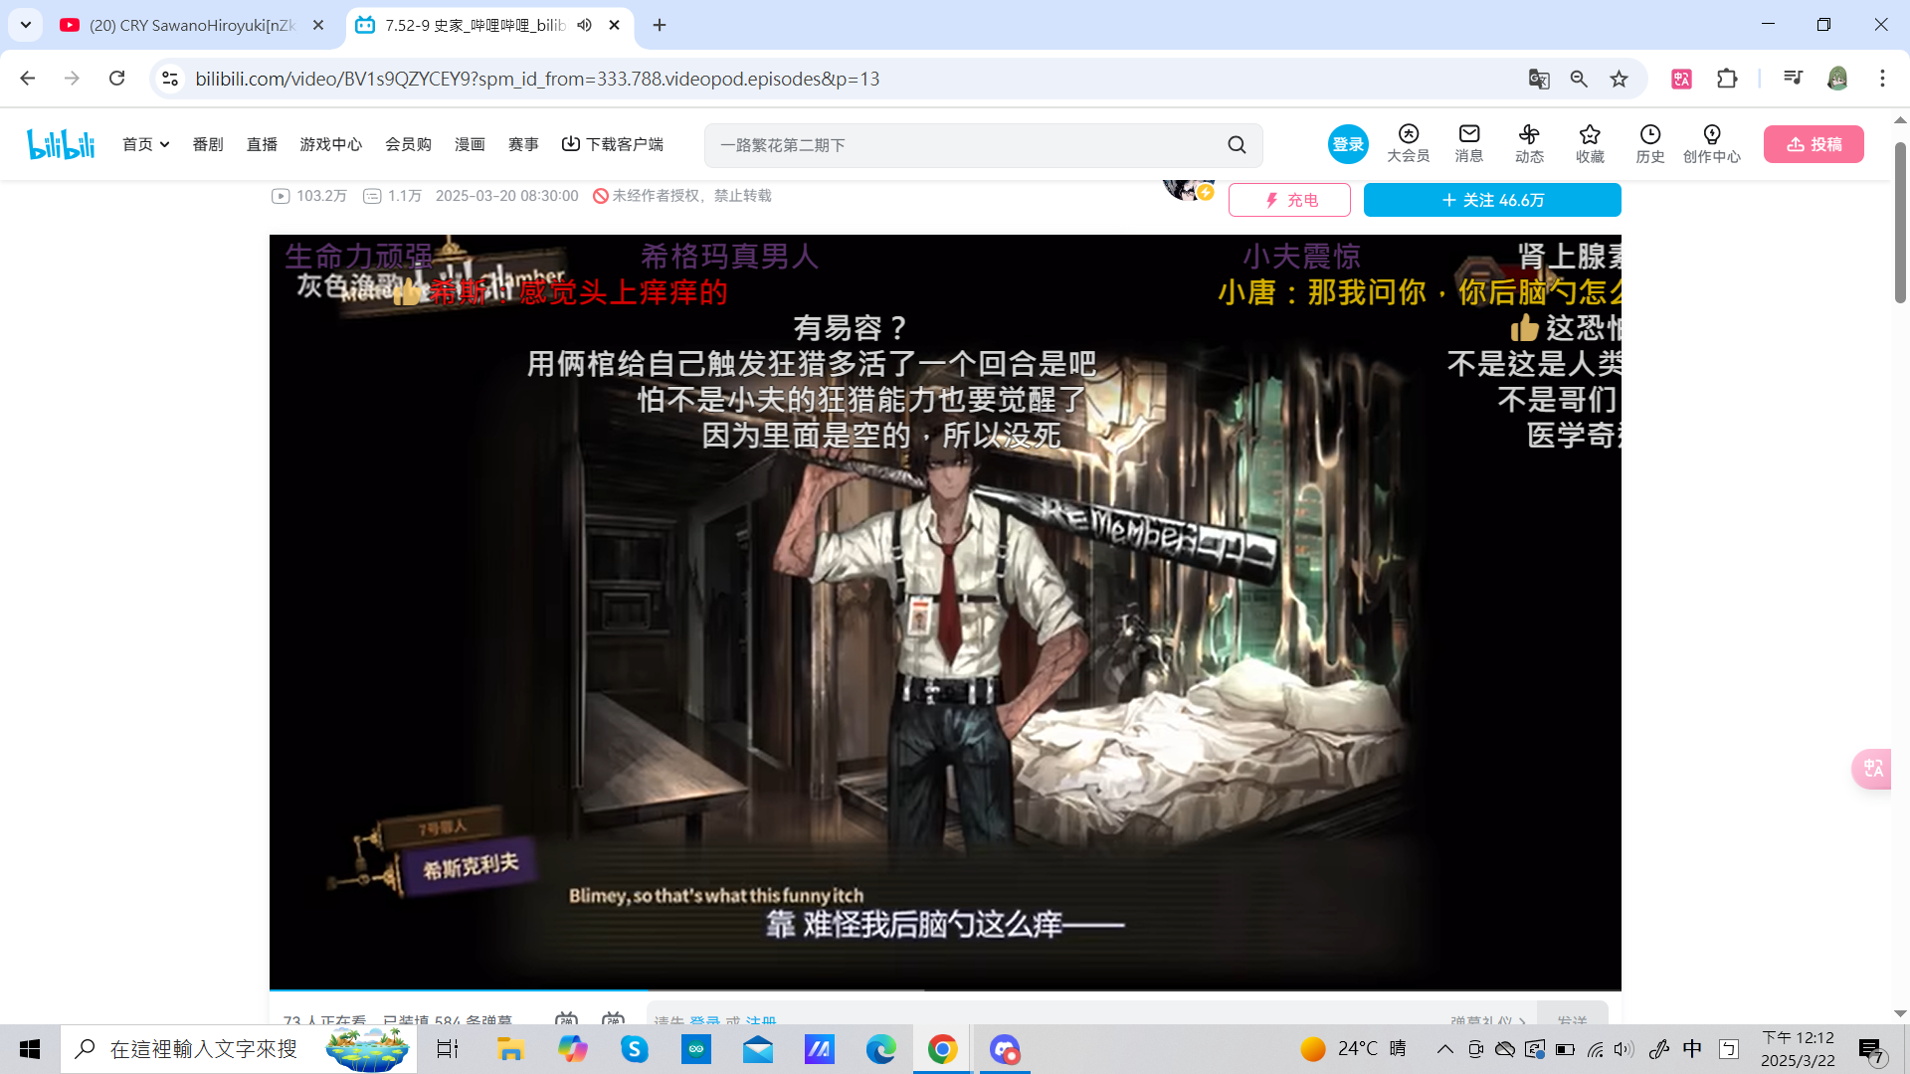
Task: Open Task View from the taskbar
Action: [x=448, y=1049]
